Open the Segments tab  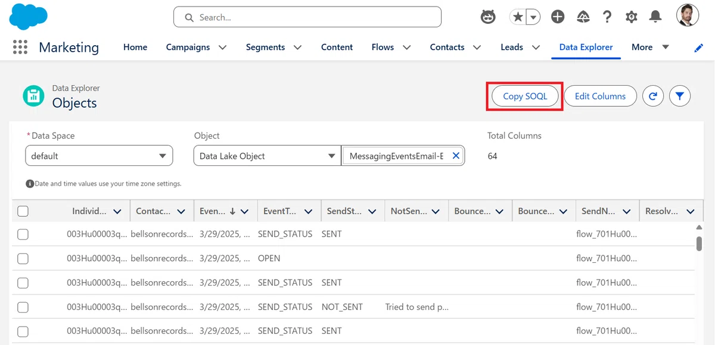(x=265, y=47)
